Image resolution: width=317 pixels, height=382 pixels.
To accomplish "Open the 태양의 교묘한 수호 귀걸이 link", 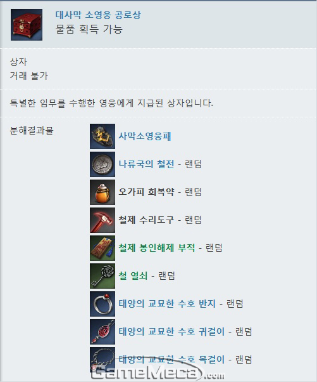I will point(171,332).
